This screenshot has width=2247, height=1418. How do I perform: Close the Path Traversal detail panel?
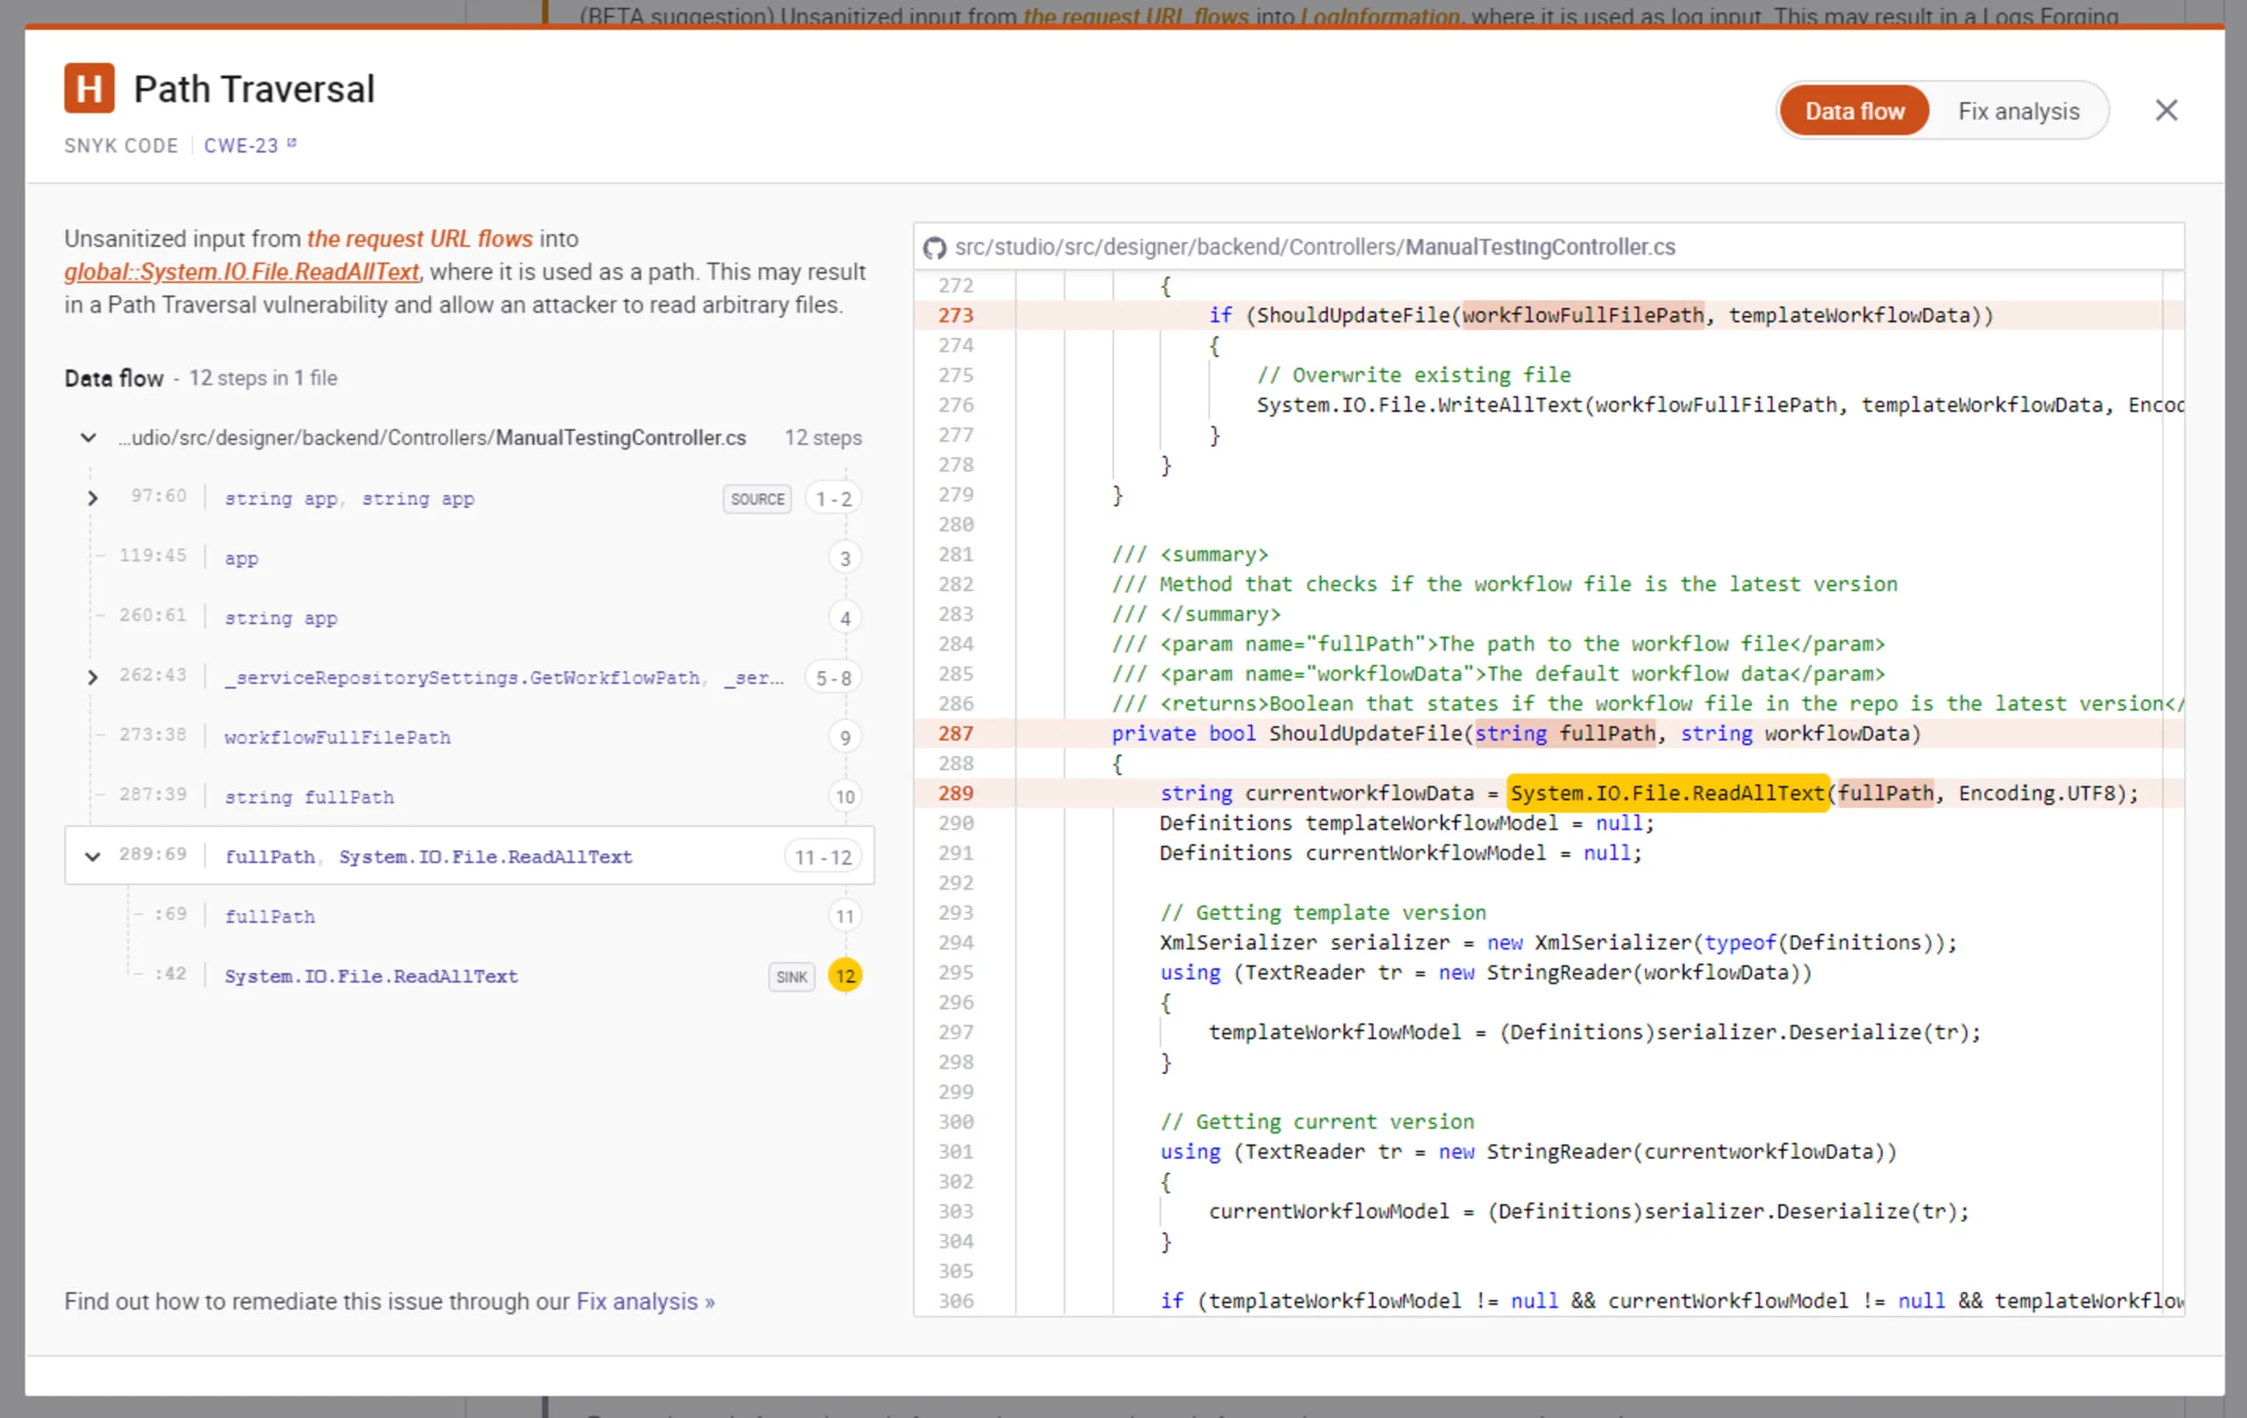point(2167,110)
